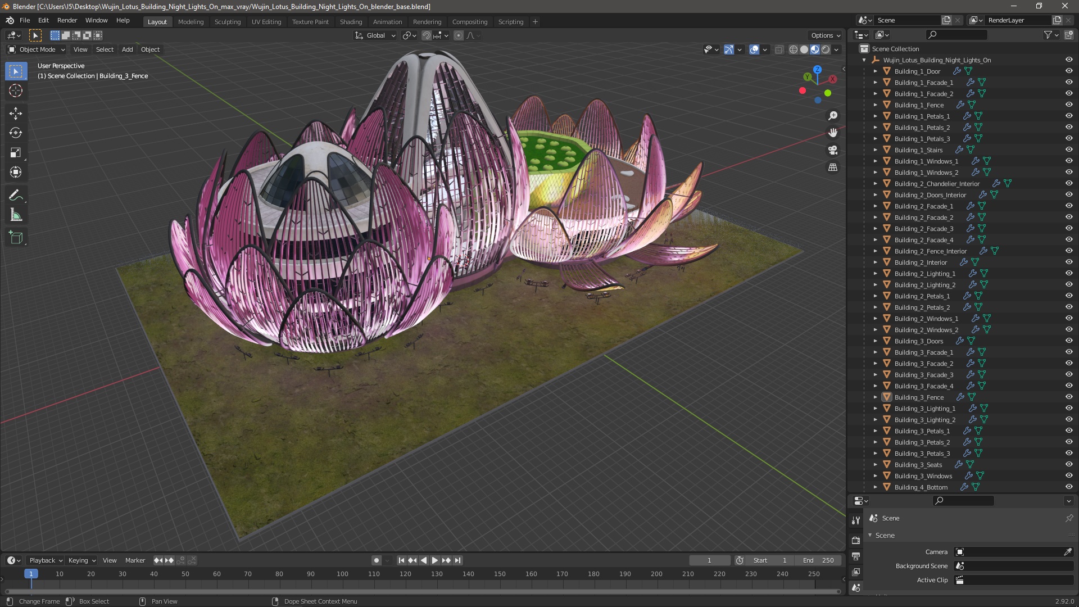Image resolution: width=1079 pixels, height=607 pixels.
Task: Click the Options button in viewport header
Action: (x=825, y=35)
